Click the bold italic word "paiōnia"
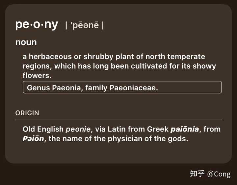 (185, 129)
